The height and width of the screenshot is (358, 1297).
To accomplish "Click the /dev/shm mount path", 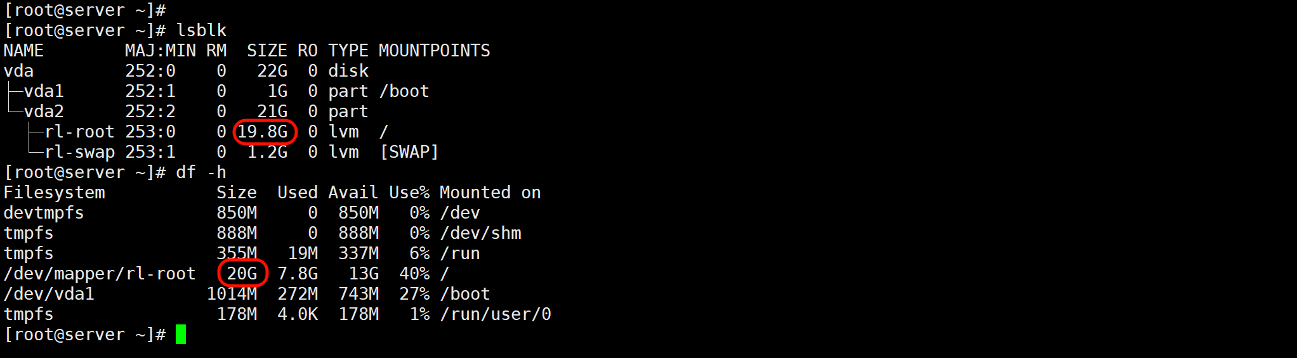I will (480, 233).
